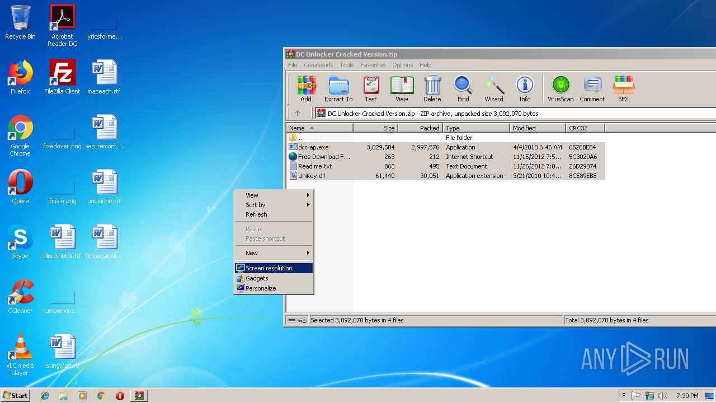Image resolution: width=716 pixels, height=403 pixels.
Task: Choose Gadgets from the context menu
Action: pyautogui.click(x=274, y=278)
